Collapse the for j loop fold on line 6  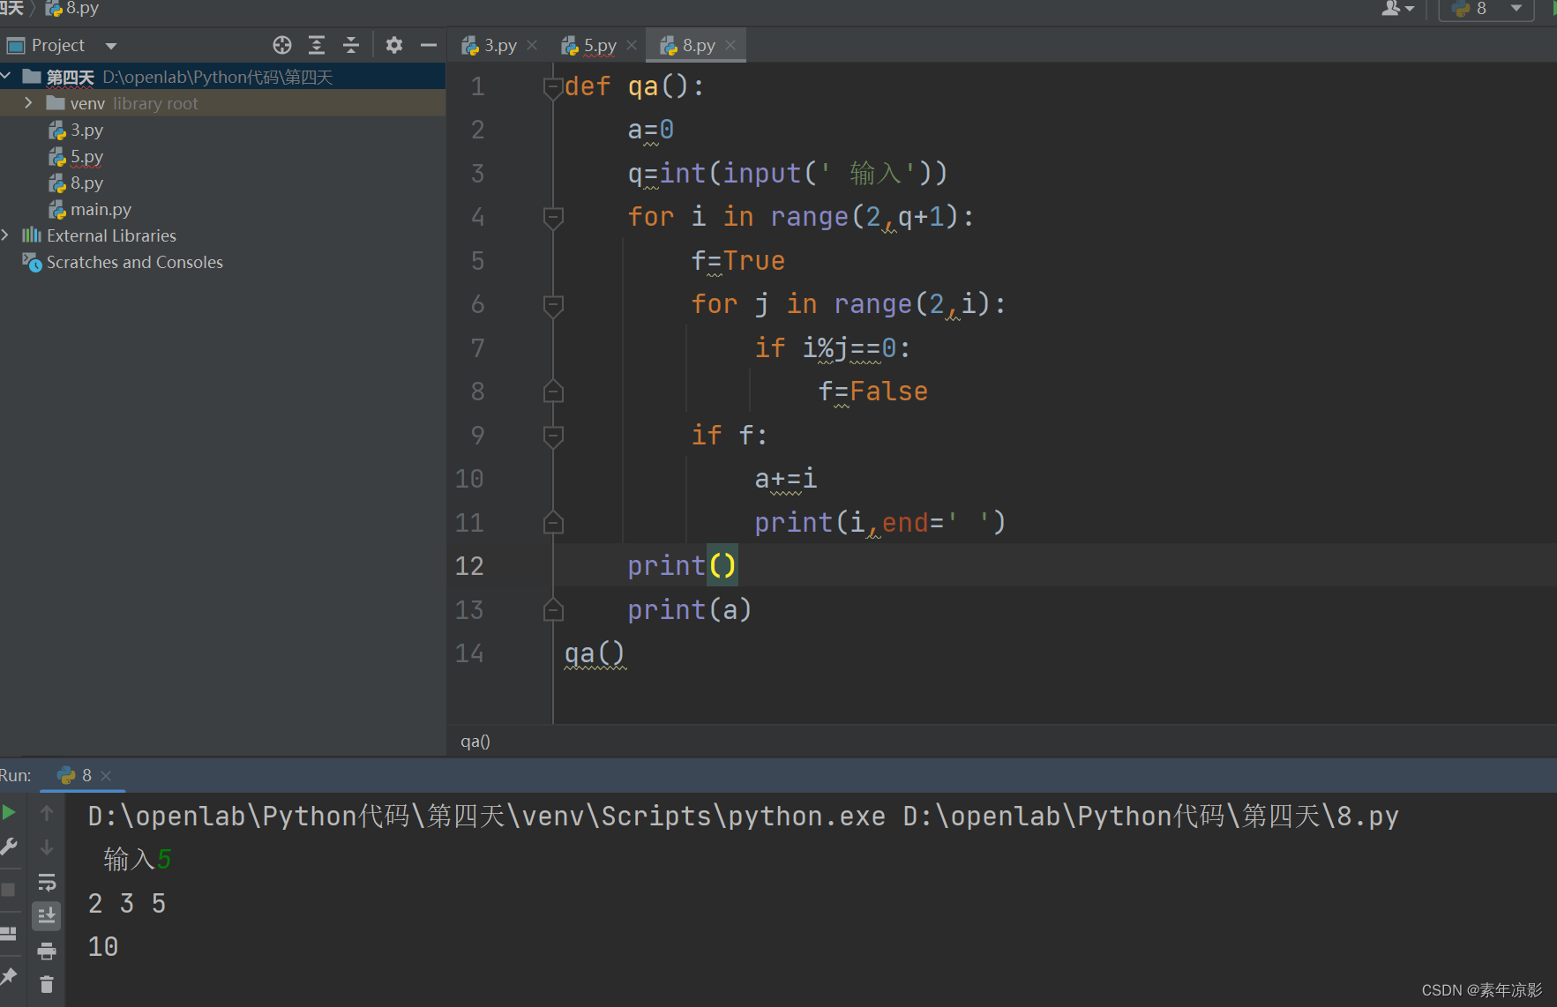[x=553, y=305]
